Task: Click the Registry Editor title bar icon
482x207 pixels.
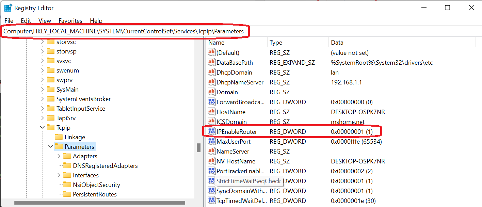Action: click(x=8, y=8)
